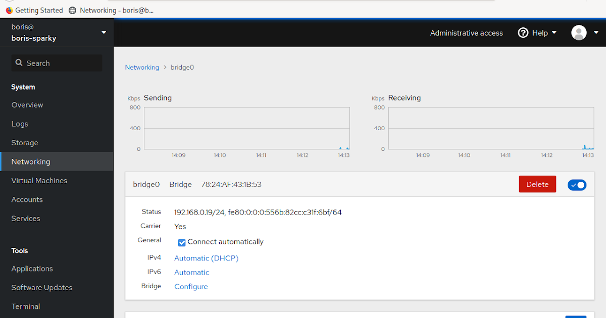Viewport: 606px width, 318px height.
Task: Open the user avatar menu top right
Action: [x=579, y=32]
